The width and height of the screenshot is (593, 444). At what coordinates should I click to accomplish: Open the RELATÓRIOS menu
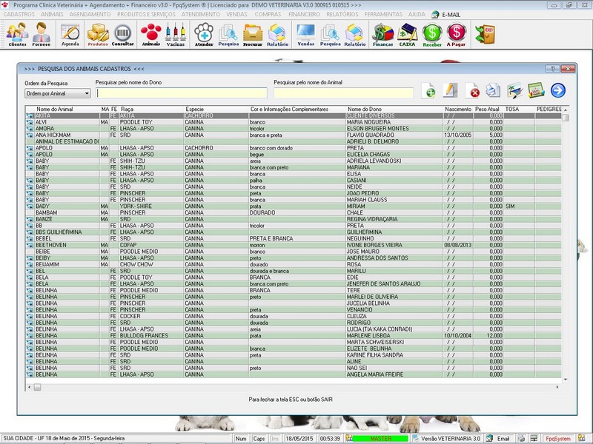point(342,14)
